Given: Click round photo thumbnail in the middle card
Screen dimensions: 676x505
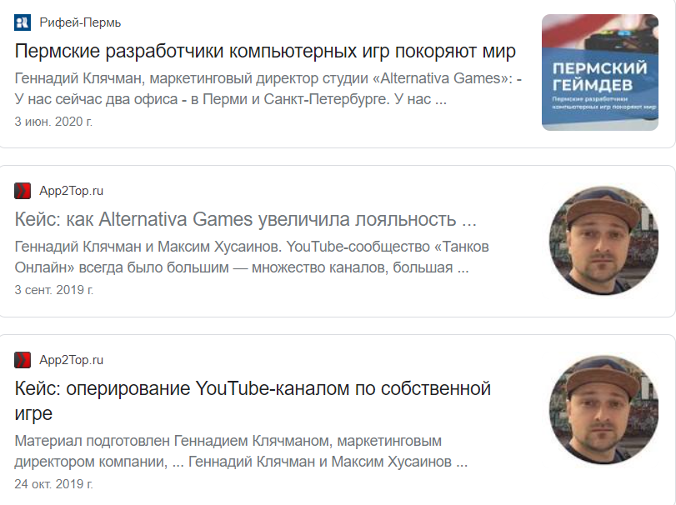Looking at the screenshot, I should point(599,241).
